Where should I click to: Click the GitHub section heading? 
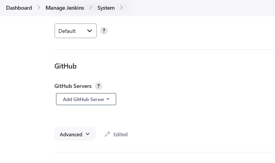[x=66, y=66]
